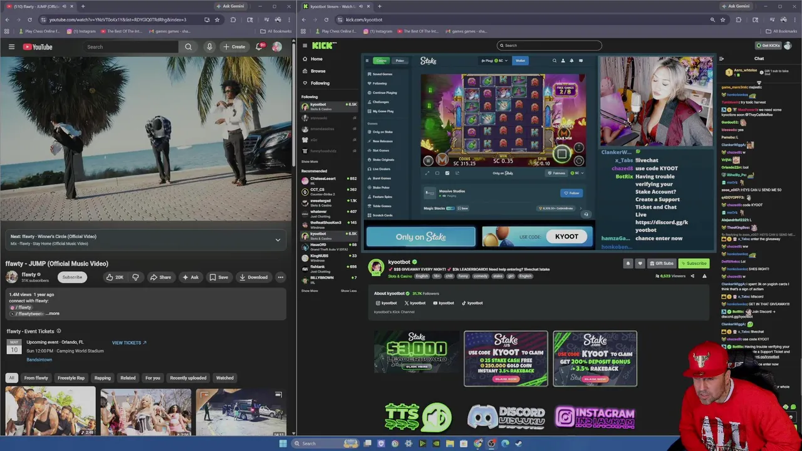Click the YouTube search box
Image resolution: width=802 pixels, height=451 pixels.
point(131,47)
